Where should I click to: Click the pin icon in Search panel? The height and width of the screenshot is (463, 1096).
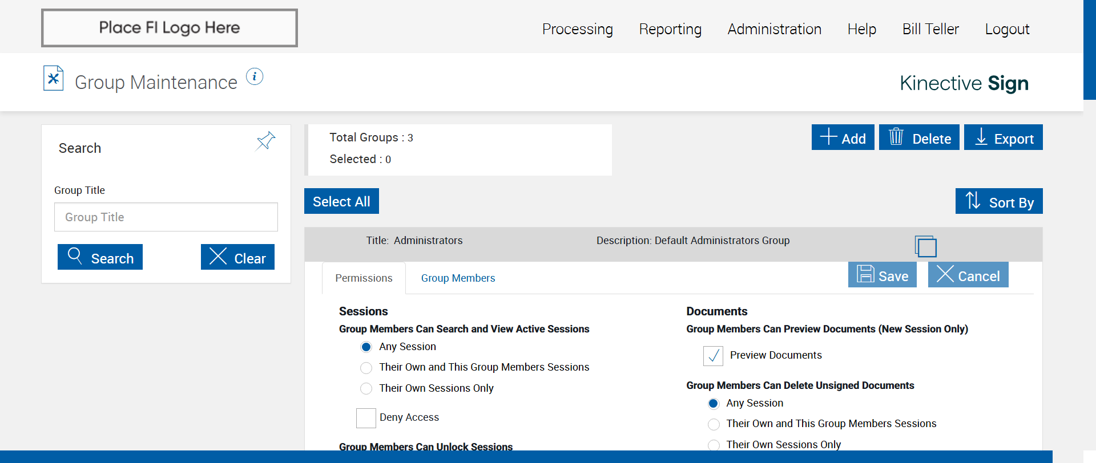pyautogui.click(x=265, y=141)
